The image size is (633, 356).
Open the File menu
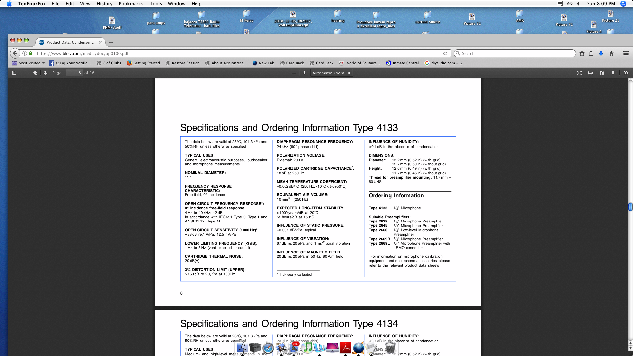pos(56,4)
